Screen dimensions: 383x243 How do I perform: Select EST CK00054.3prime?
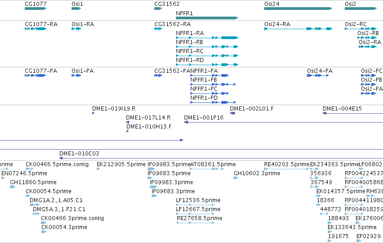pyautogui.click(x=44, y=232)
